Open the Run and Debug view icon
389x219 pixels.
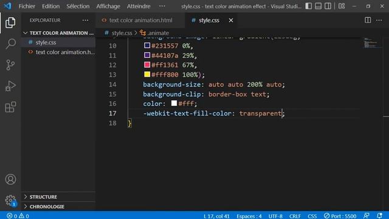click(x=10, y=86)
